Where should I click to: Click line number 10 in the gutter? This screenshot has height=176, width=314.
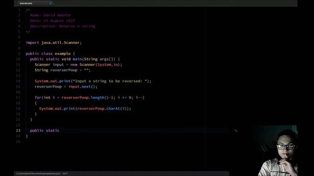[18, 59]
